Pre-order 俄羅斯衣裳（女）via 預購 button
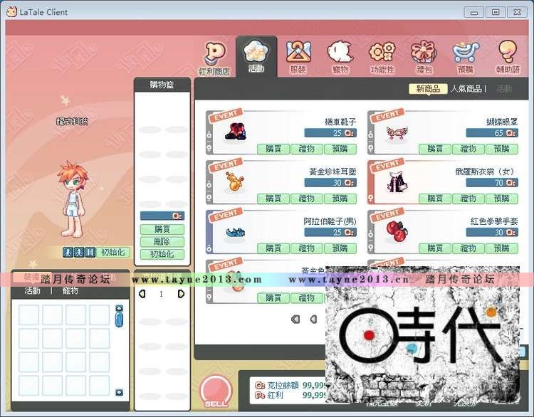Image resolution: width=534 pixels, height=417 pixels. click(502, 199)
